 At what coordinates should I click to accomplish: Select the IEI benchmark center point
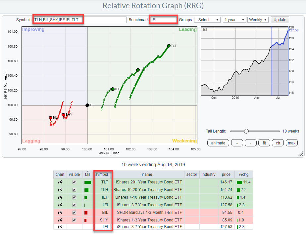click(x=87, y=105)
